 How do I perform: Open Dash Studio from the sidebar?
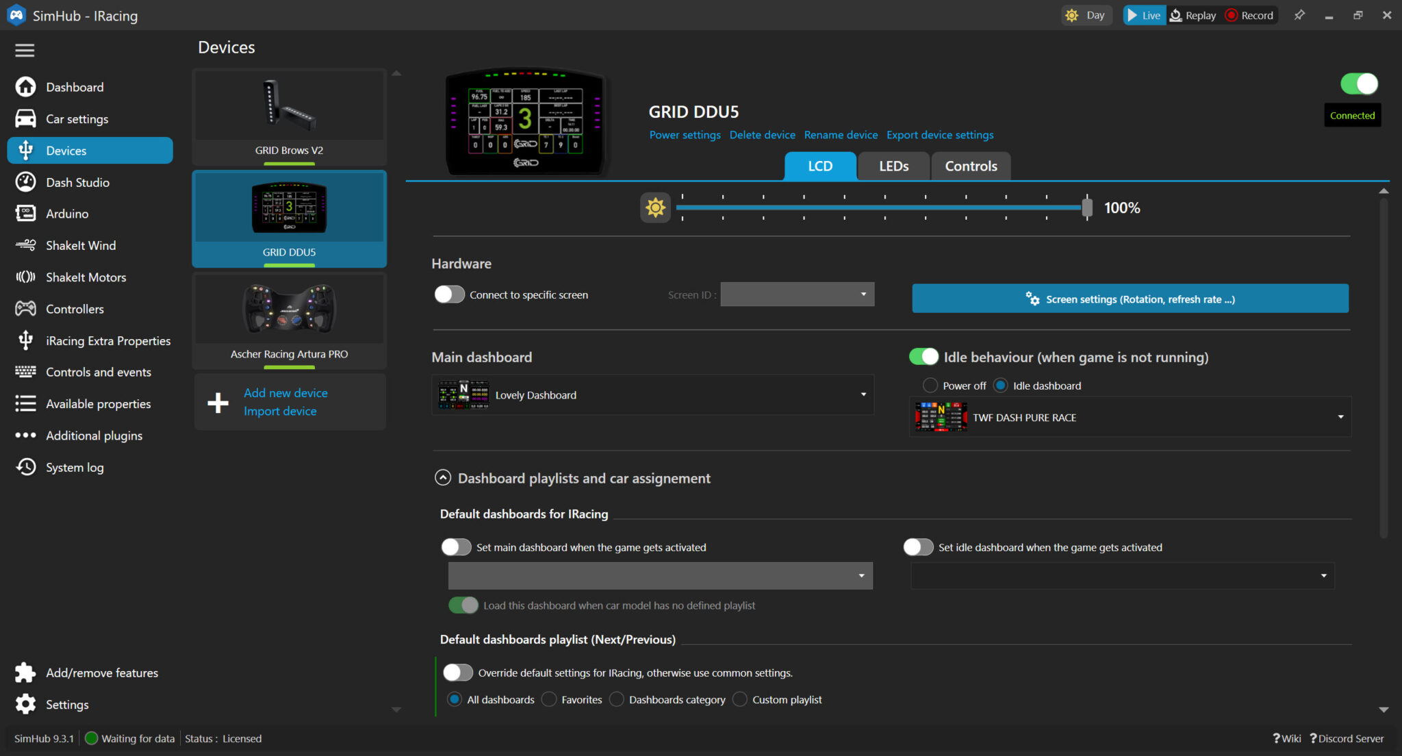tap(77, 182)
